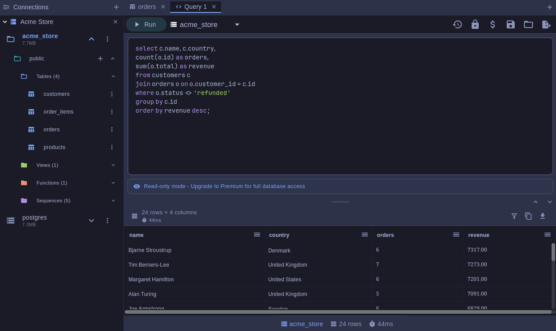This screenshot has width=556, height=331.
Task: Click acme_store in the status bar
Action: [302, 324]
